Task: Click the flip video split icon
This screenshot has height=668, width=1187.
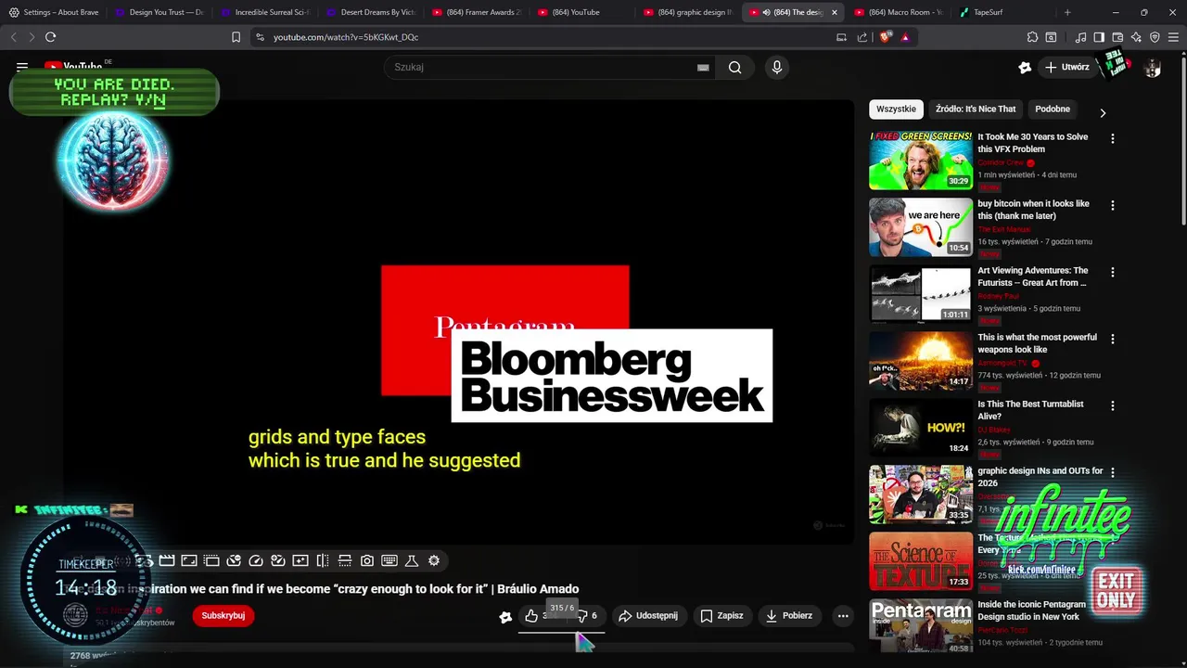Action: pyautogui.click(x=323, y=560)
